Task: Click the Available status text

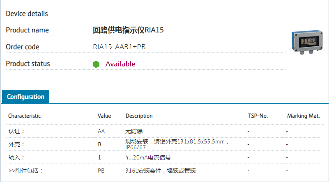Action: [120, 64]
